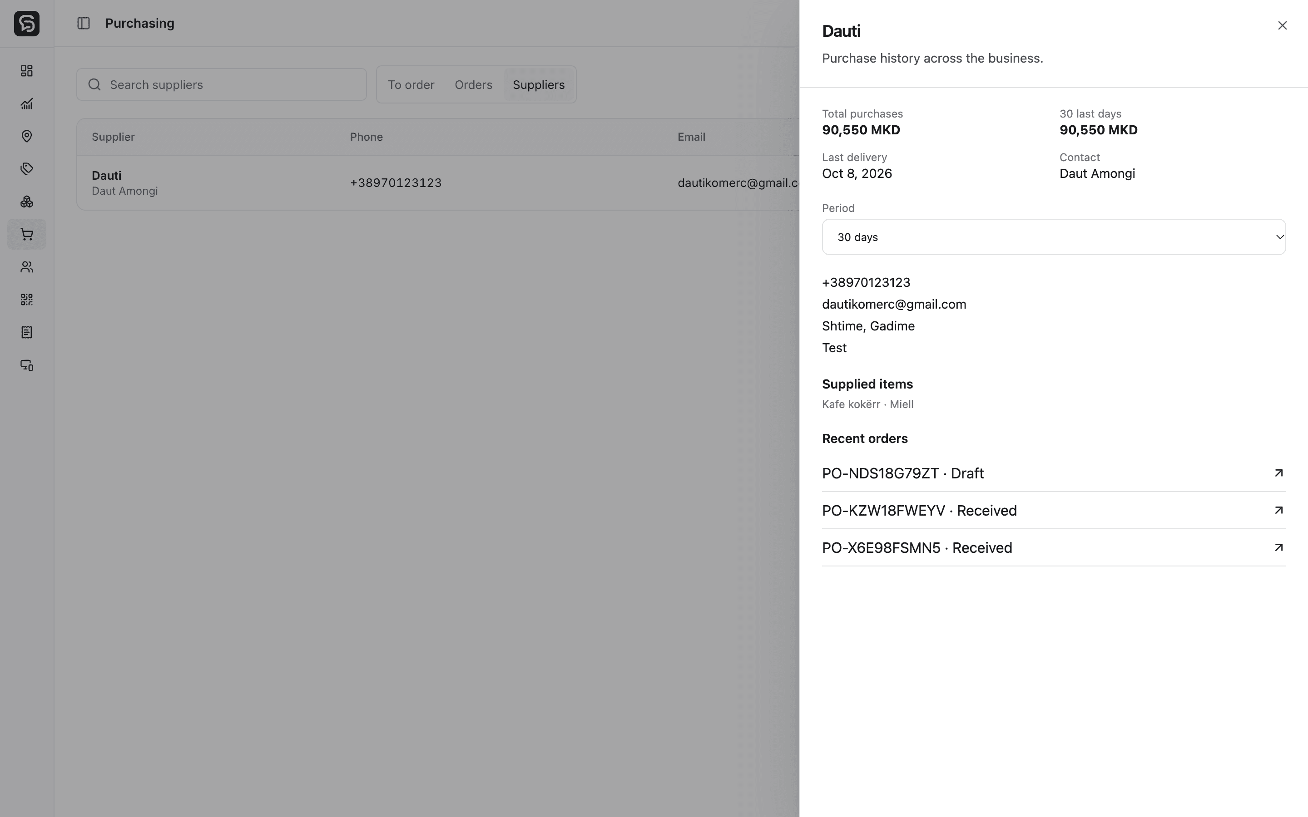Image resolution: width=1308 pixels, height=817 pixels.
Task: Select the Suppliers tab
Action: tap(538, 85)
